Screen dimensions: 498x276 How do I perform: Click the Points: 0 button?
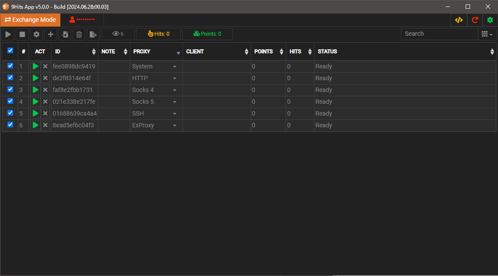click(x=207, y=34)
